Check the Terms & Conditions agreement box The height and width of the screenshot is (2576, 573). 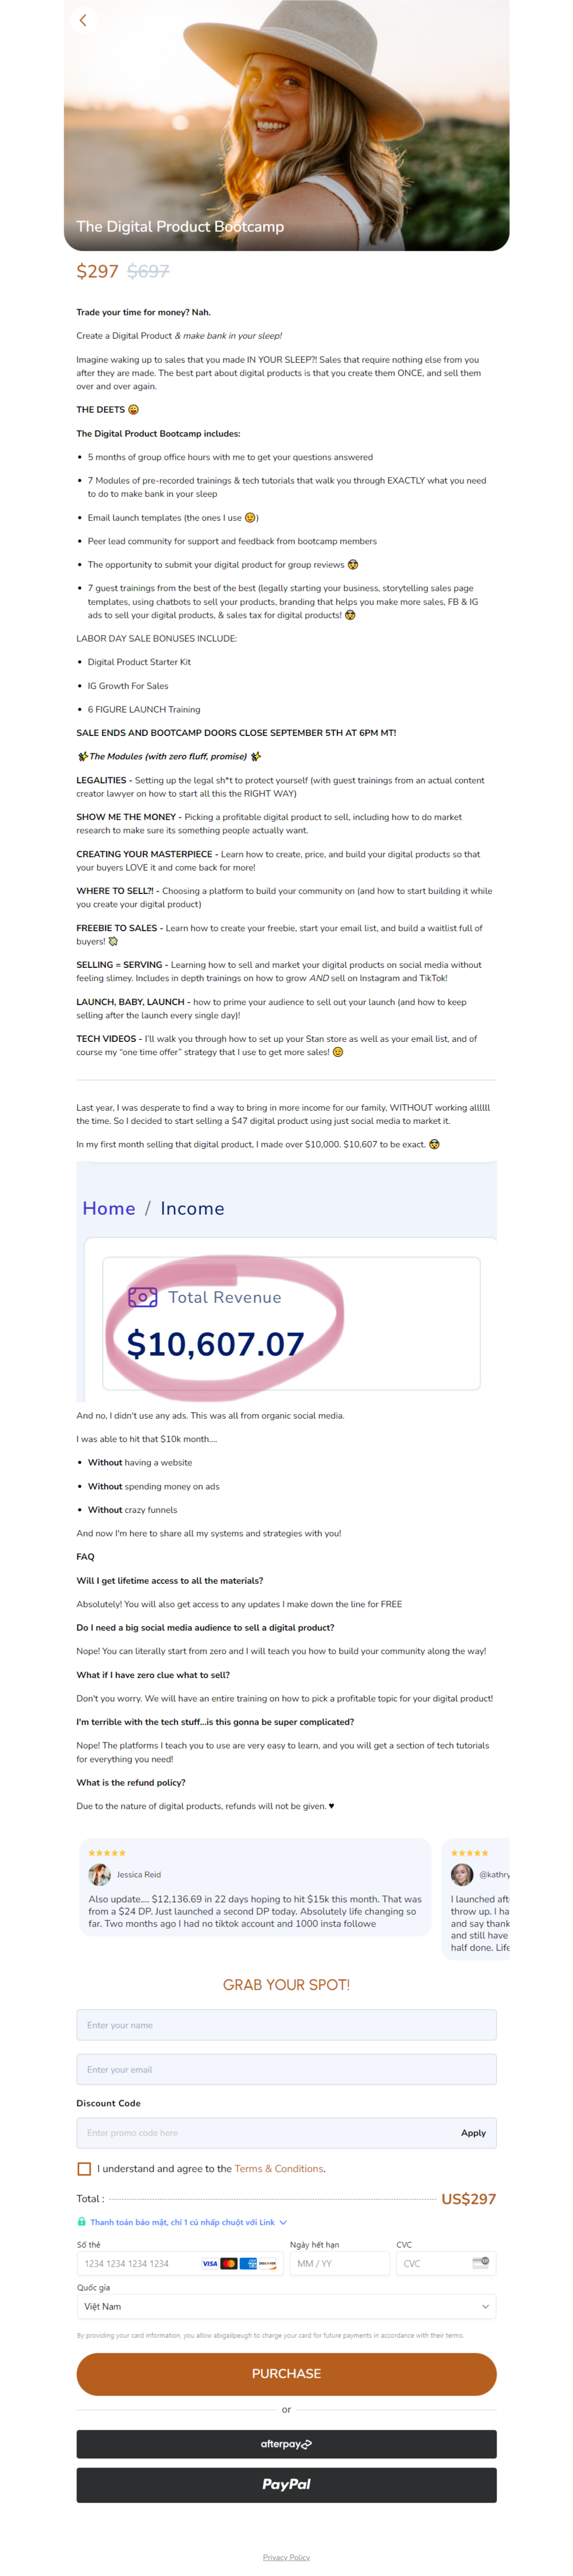[x=84, y=2168]
